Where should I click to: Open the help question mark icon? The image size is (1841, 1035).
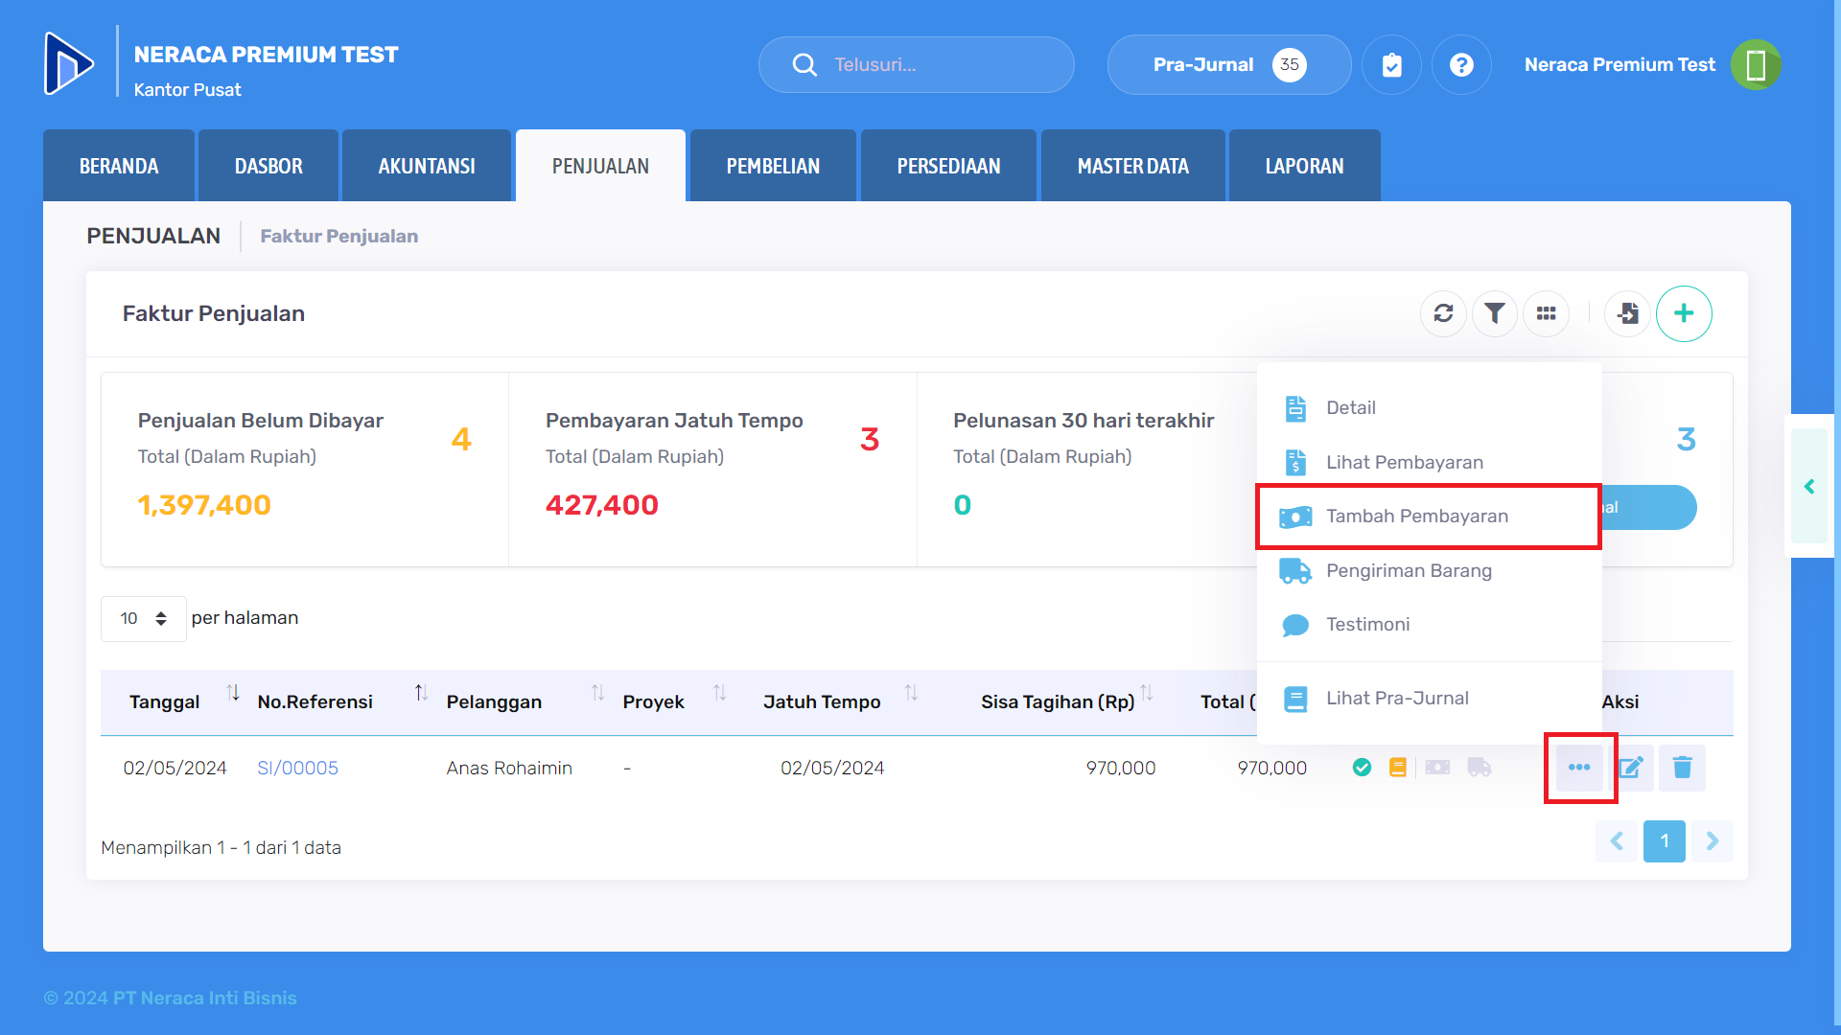tap(1461, 65)
